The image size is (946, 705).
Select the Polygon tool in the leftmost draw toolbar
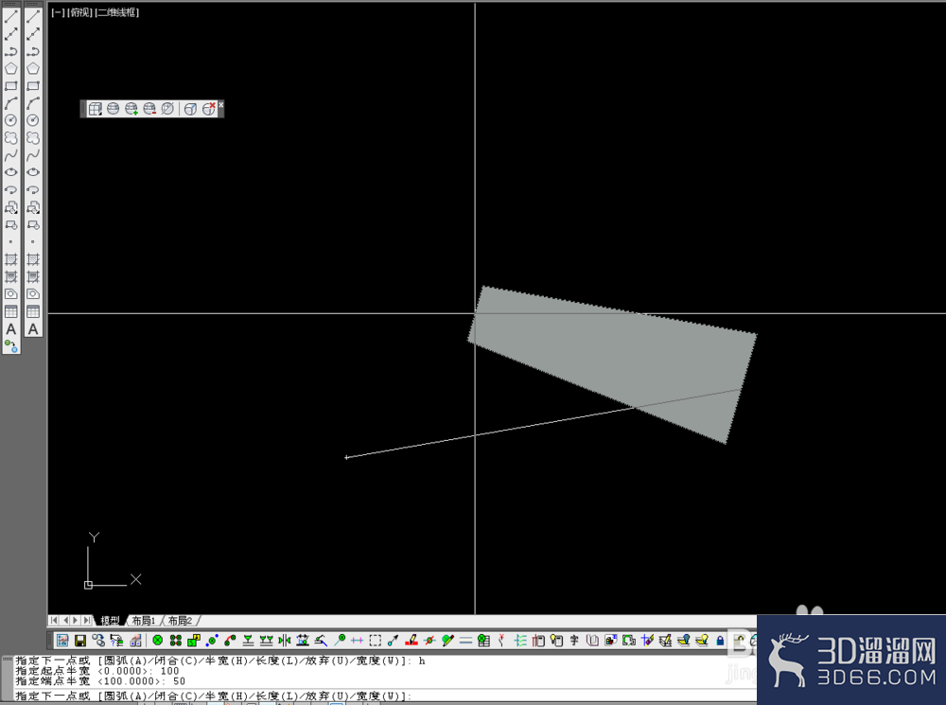pyautogui.click(x=10, y=68)
